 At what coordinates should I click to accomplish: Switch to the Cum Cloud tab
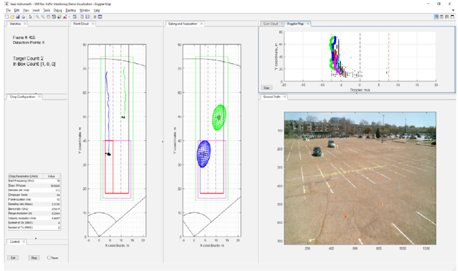(x=271, y=24)
